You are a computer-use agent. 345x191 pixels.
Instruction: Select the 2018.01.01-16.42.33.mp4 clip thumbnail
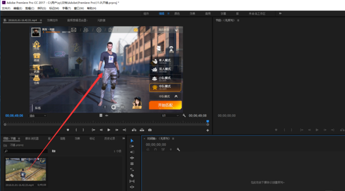pyautogui.click(x=25, y=169)
